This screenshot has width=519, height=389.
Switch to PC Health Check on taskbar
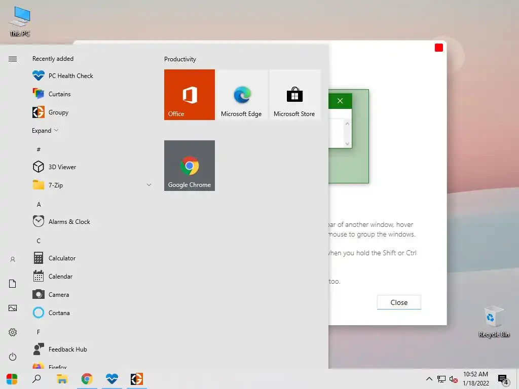(112, 379)
